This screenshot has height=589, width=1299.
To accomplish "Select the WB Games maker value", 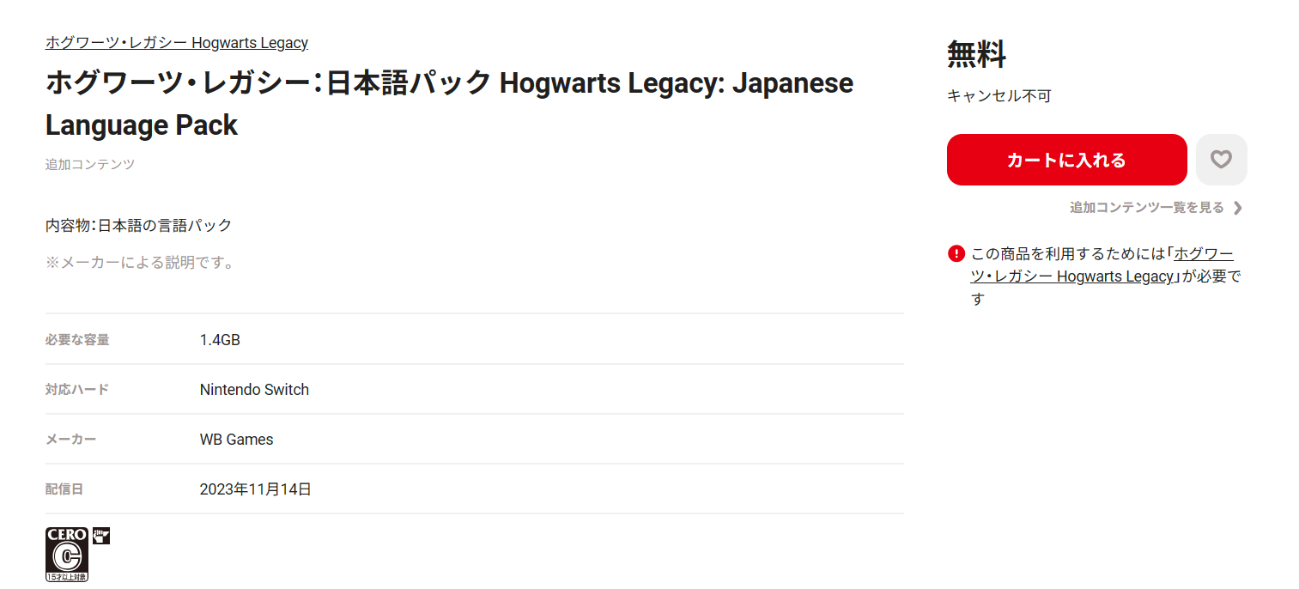I will point(236,440).
